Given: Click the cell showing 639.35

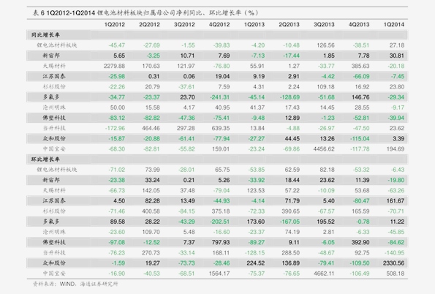Looking at the screenshot, I should 221,128.
